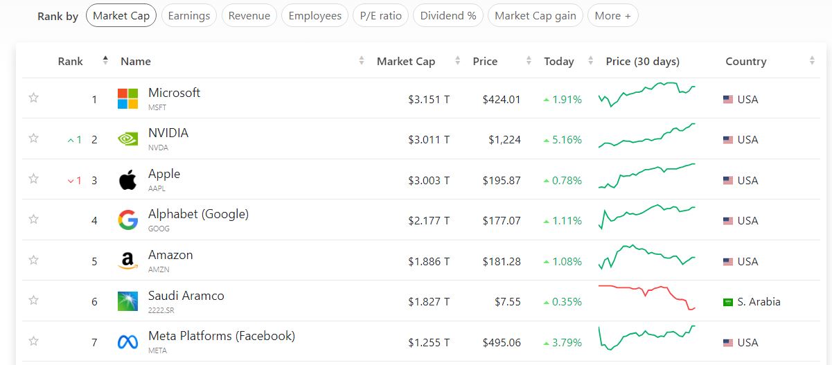Toggle favorite star for Saudi Aramco
The image size is (832, 365).
pos(33,301)
